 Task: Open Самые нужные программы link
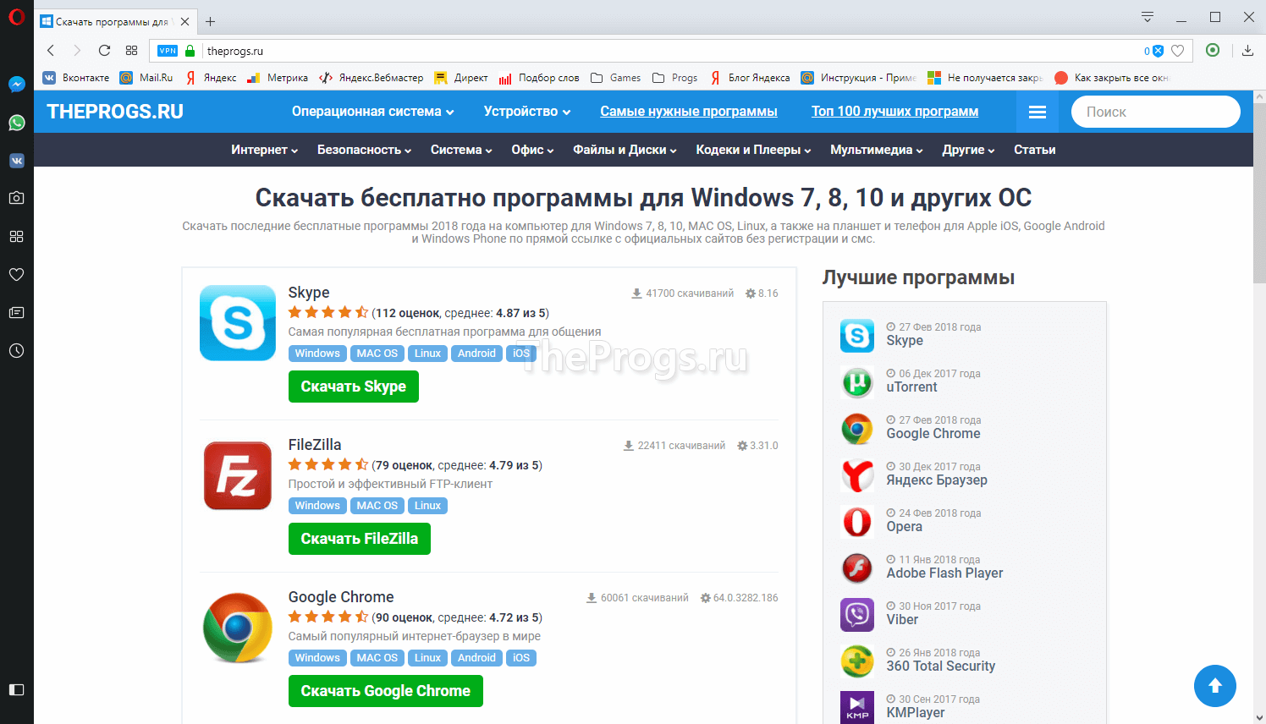click(x=689, y=112)
